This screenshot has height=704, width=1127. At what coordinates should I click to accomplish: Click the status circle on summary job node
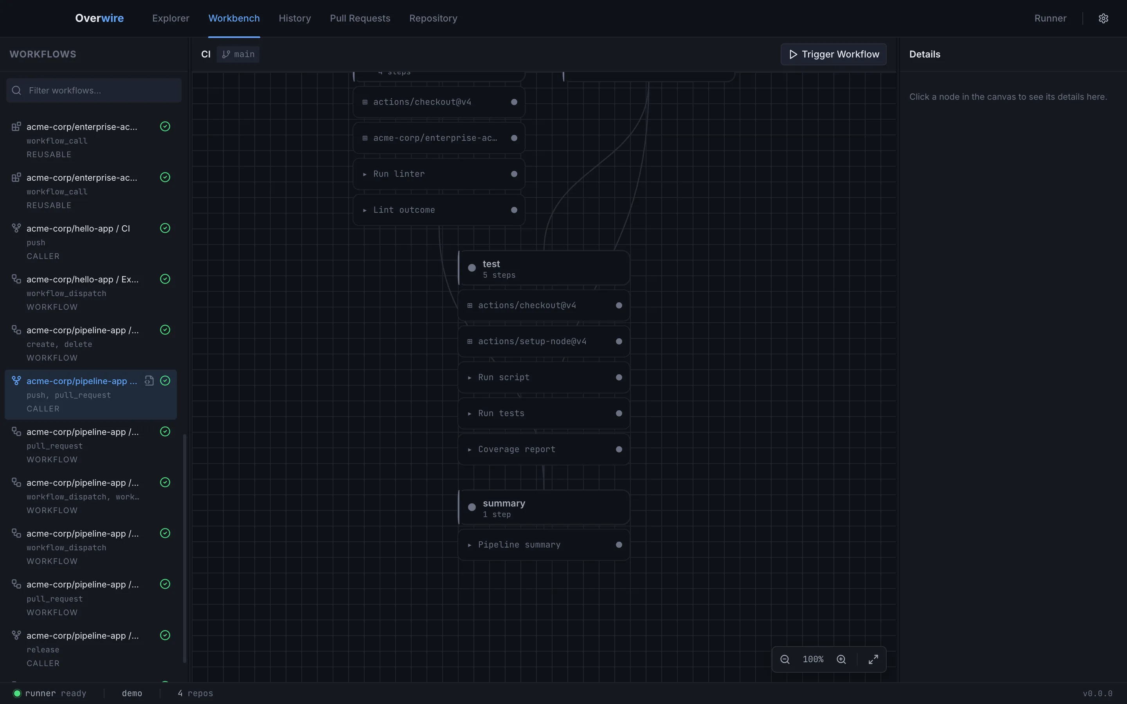click(x=472, y=507)
